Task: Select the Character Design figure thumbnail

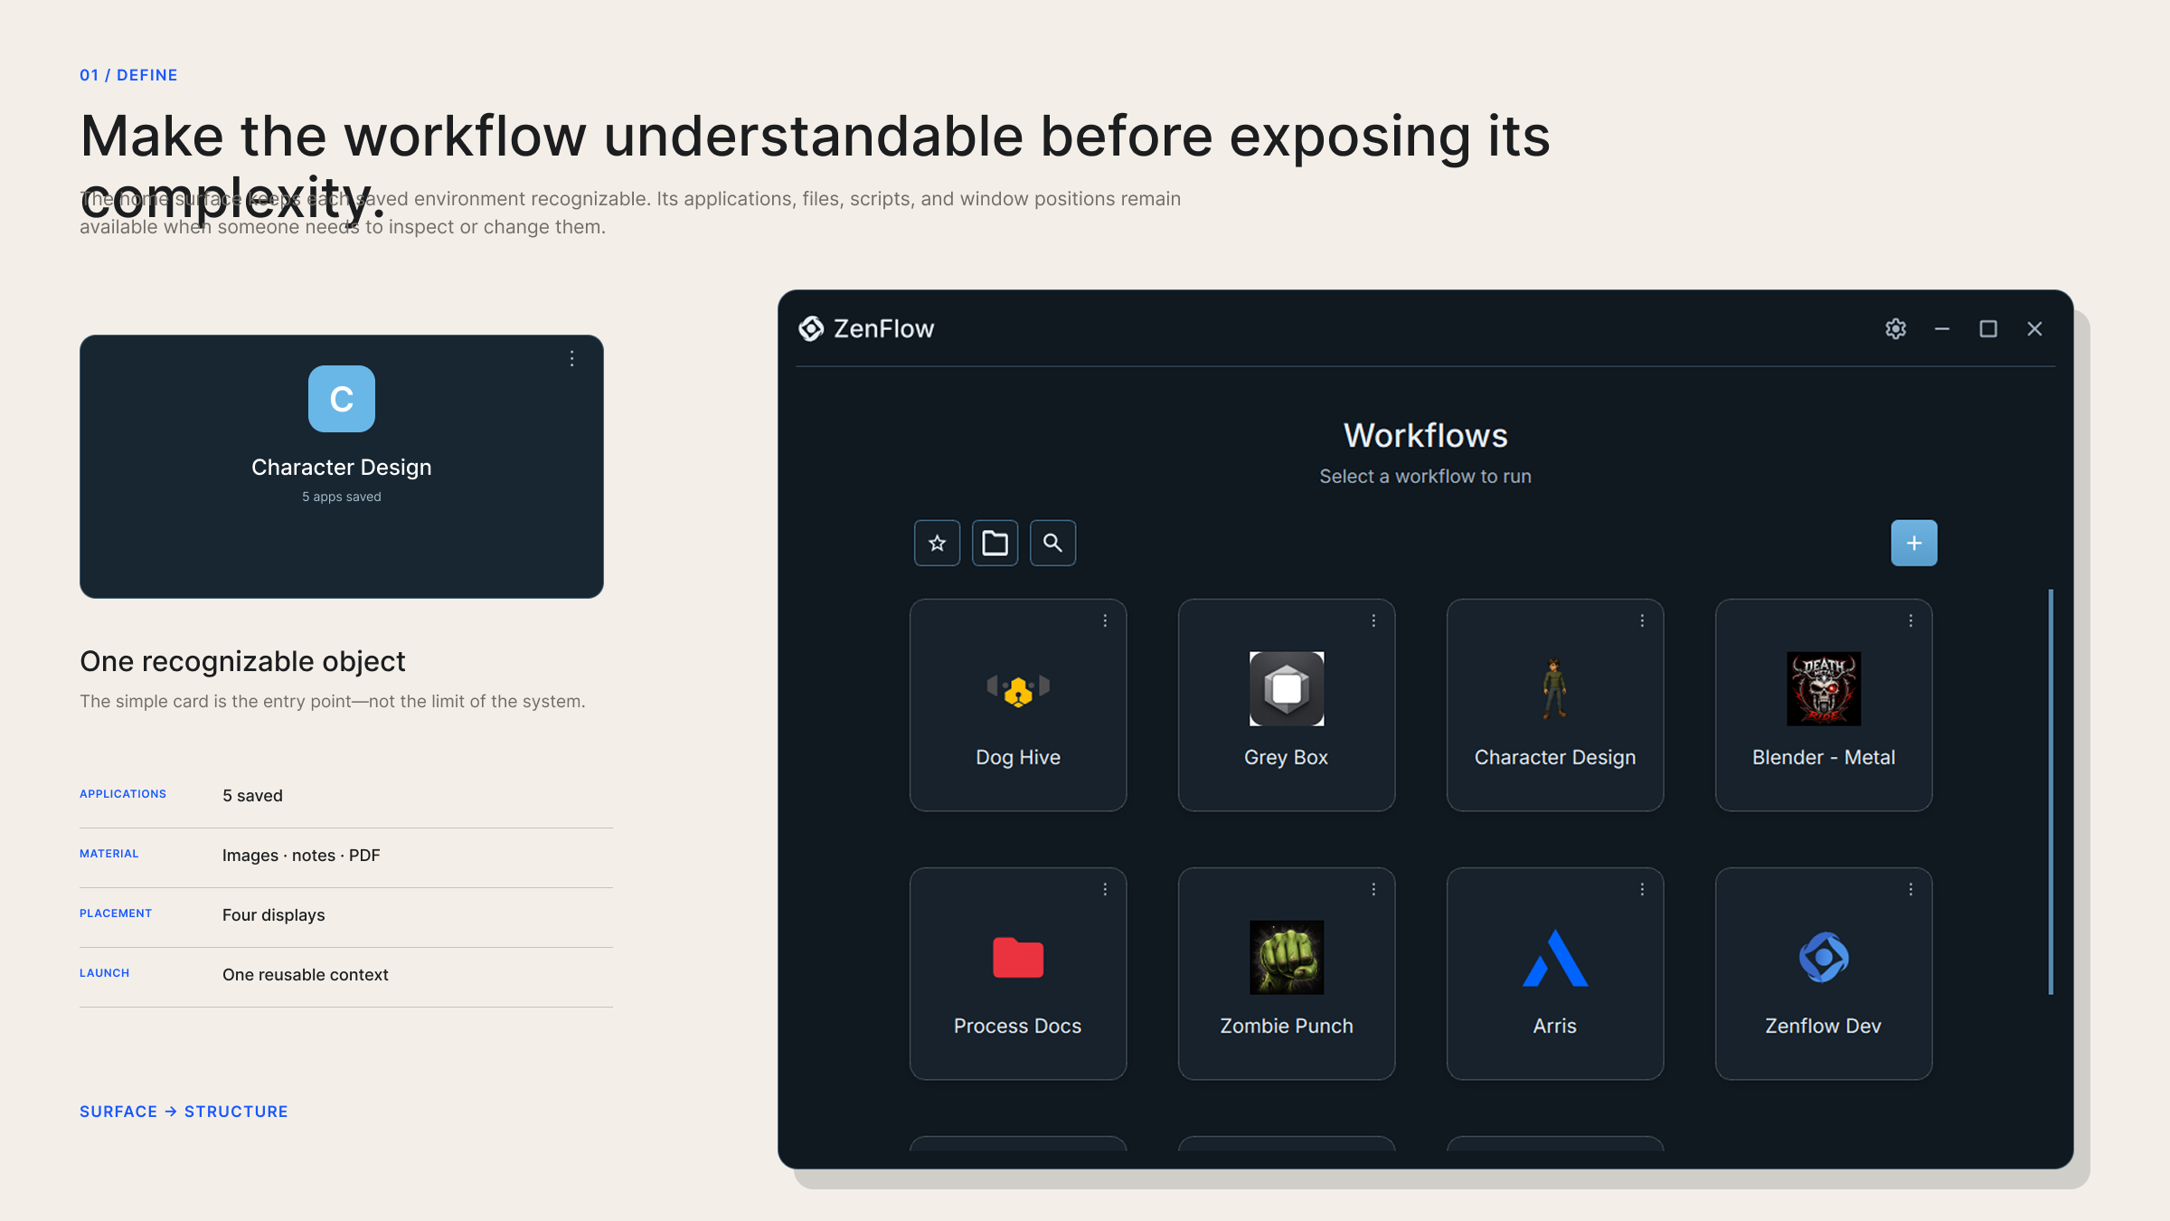Action: (x=1555, y=688)
